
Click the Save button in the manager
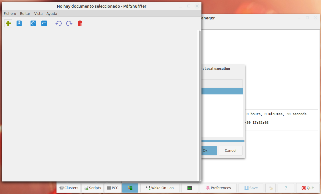(x=251, y=188)
